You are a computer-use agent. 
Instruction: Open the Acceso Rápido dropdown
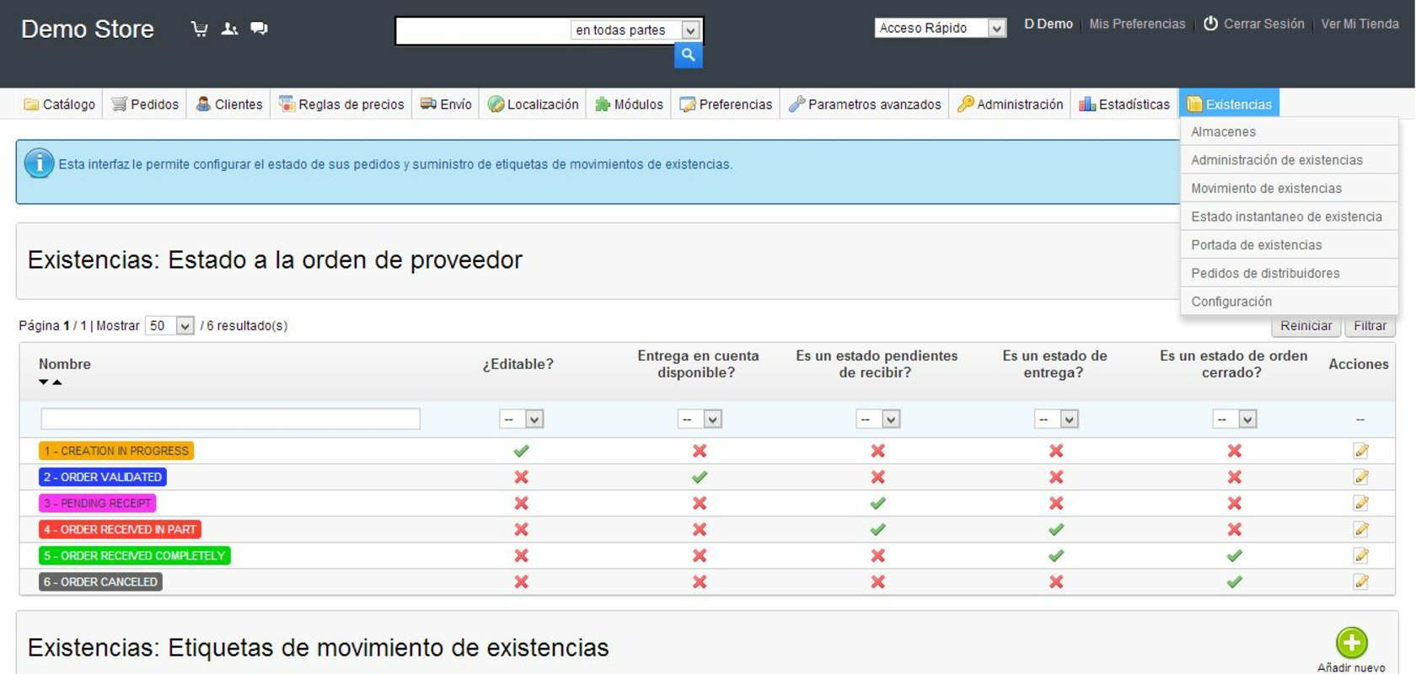[940, 28]
